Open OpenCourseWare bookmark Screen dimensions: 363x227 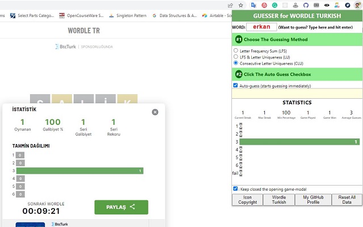click(81, 15)
